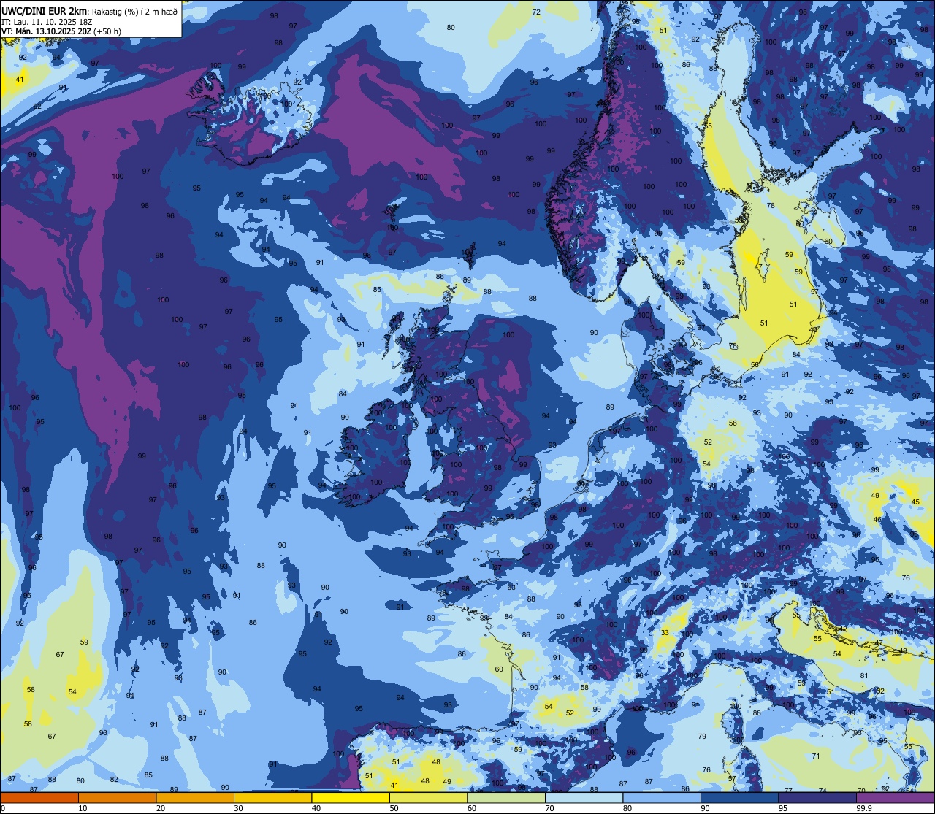
Task: Click the humidity value '81' on the map
Action: tap(864, 676)
